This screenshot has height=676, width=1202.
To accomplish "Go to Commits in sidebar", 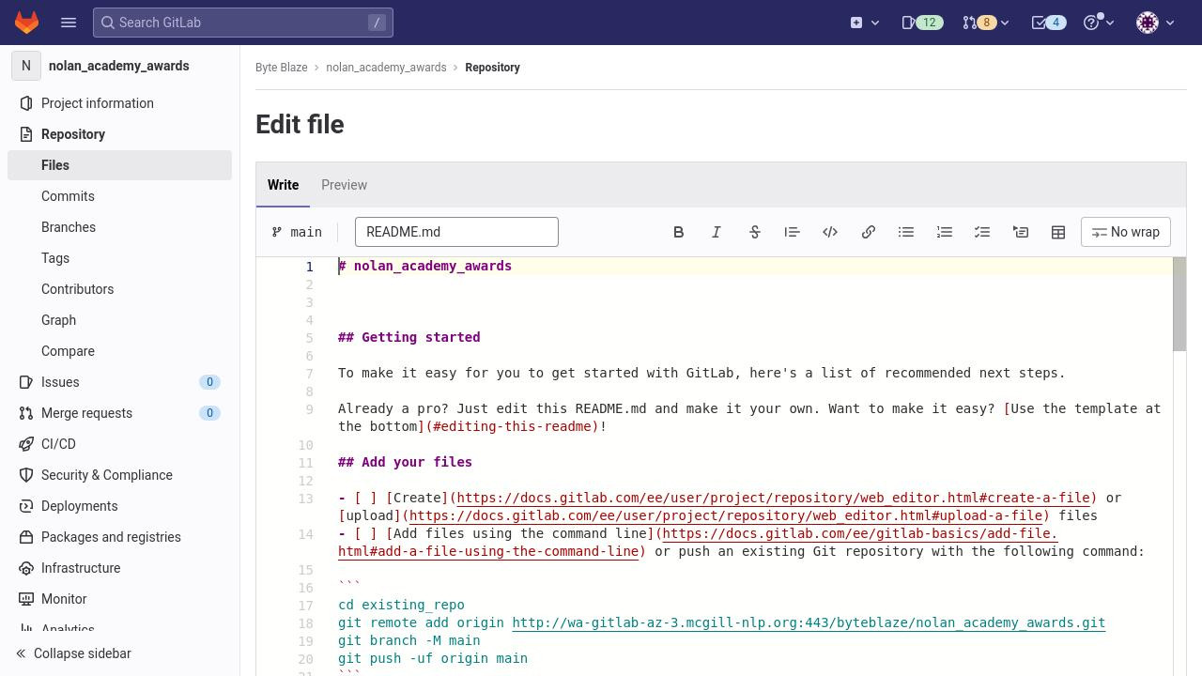I will point(119,196).
